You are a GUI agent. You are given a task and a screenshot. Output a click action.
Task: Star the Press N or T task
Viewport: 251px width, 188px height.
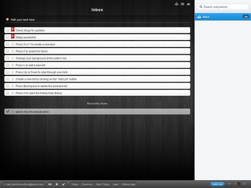(13, 44)
